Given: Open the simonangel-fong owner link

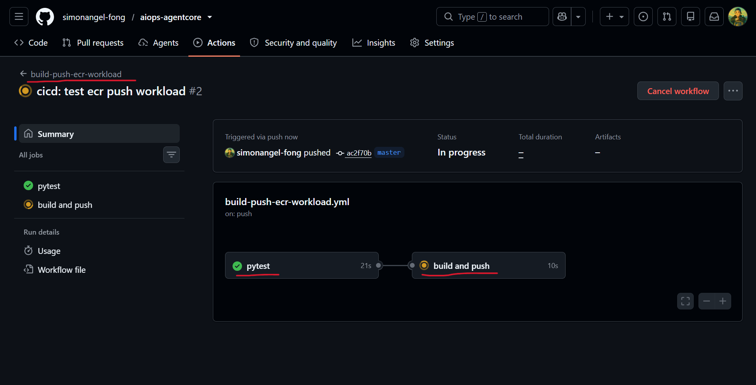Looking at the screenshot, I should tap(94, 17).
